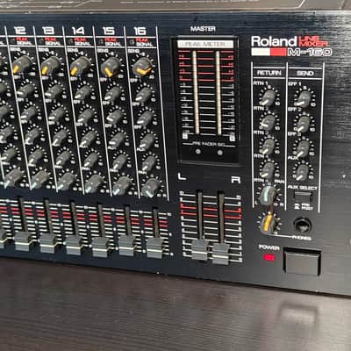The width and height of the screenshot is (351, 351).
Task: Adjust channel 16 AUX knob
Action: (x=149, y=163)
